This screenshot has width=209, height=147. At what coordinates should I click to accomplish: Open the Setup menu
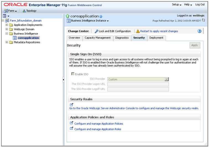pyautogui.click(x=177, y=4)
